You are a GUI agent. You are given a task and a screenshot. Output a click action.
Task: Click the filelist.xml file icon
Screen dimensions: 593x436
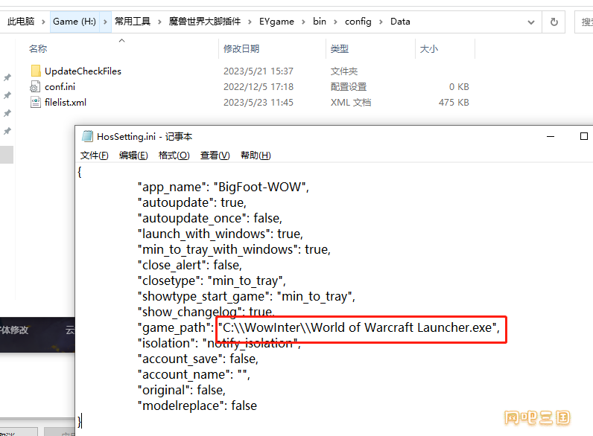35,103
